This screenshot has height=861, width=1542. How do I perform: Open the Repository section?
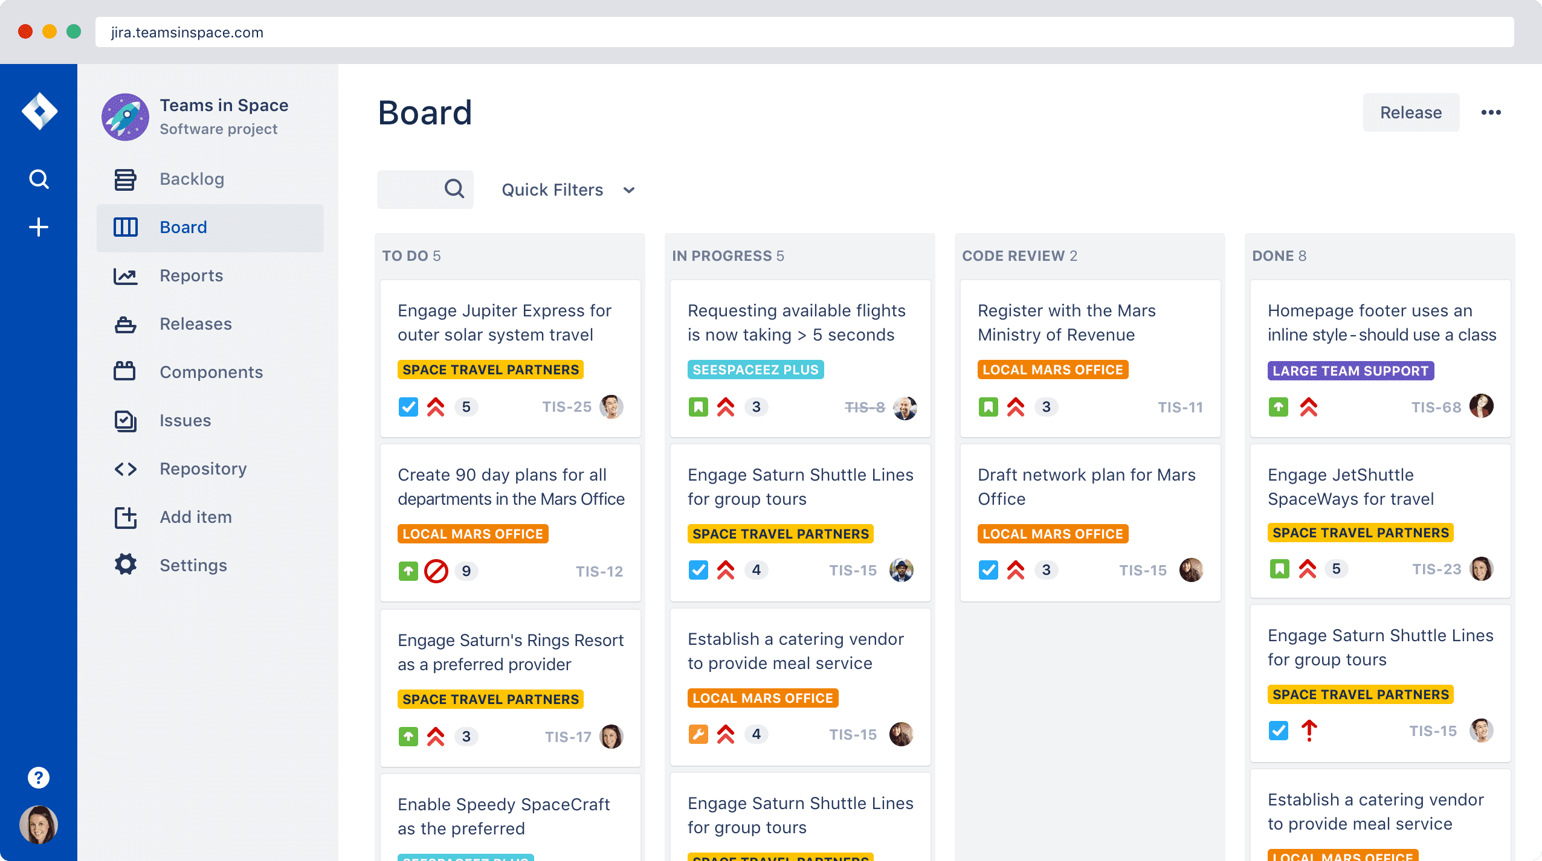tap(204, 467)
